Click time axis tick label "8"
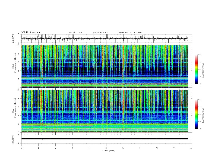This screenshot has width=215, height=166. 157,148
